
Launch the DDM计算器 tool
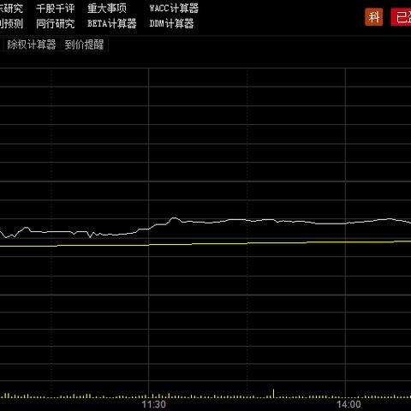point(171,23)
